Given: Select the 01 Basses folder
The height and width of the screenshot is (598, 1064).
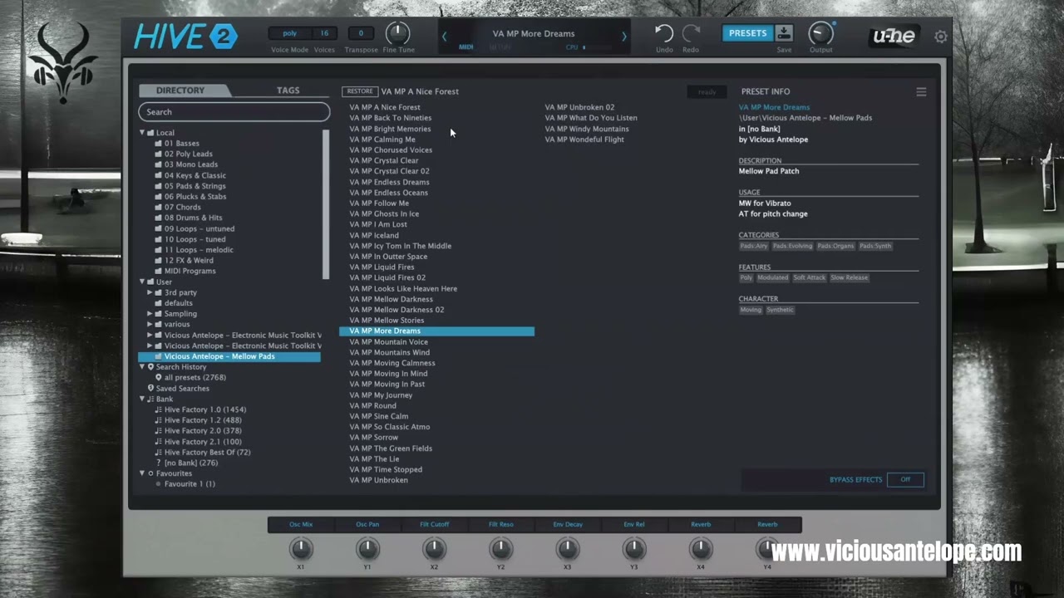Looking at the screenshot, I should (181, 144).
